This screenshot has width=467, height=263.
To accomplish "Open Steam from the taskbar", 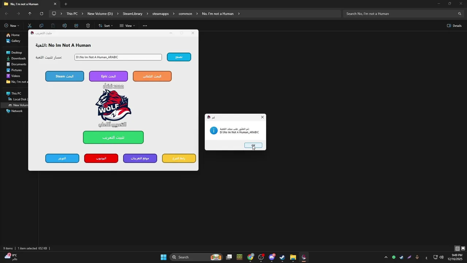I will pos(282,257).
